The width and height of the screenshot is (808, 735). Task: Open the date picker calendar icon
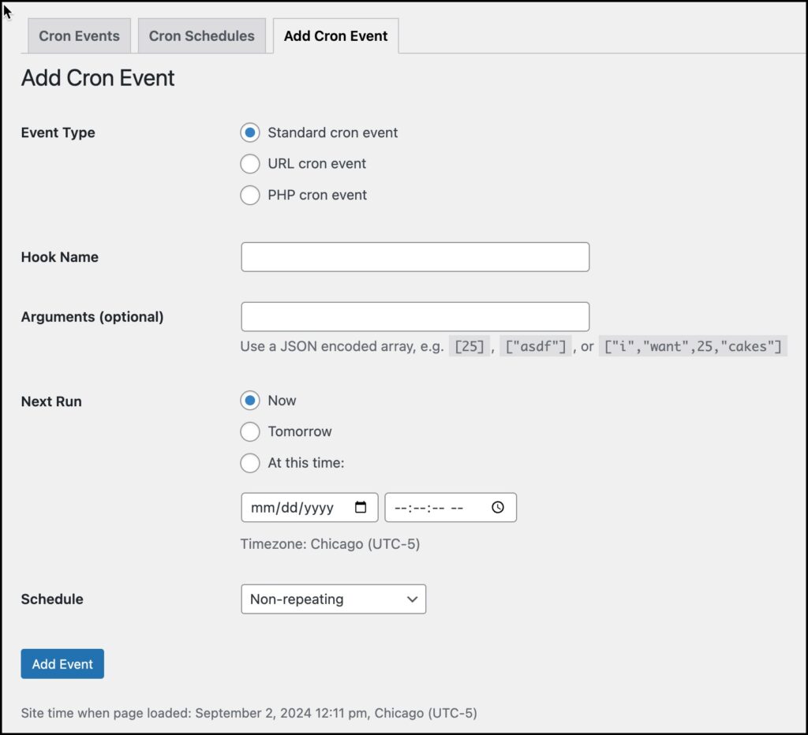coord(362,507)
